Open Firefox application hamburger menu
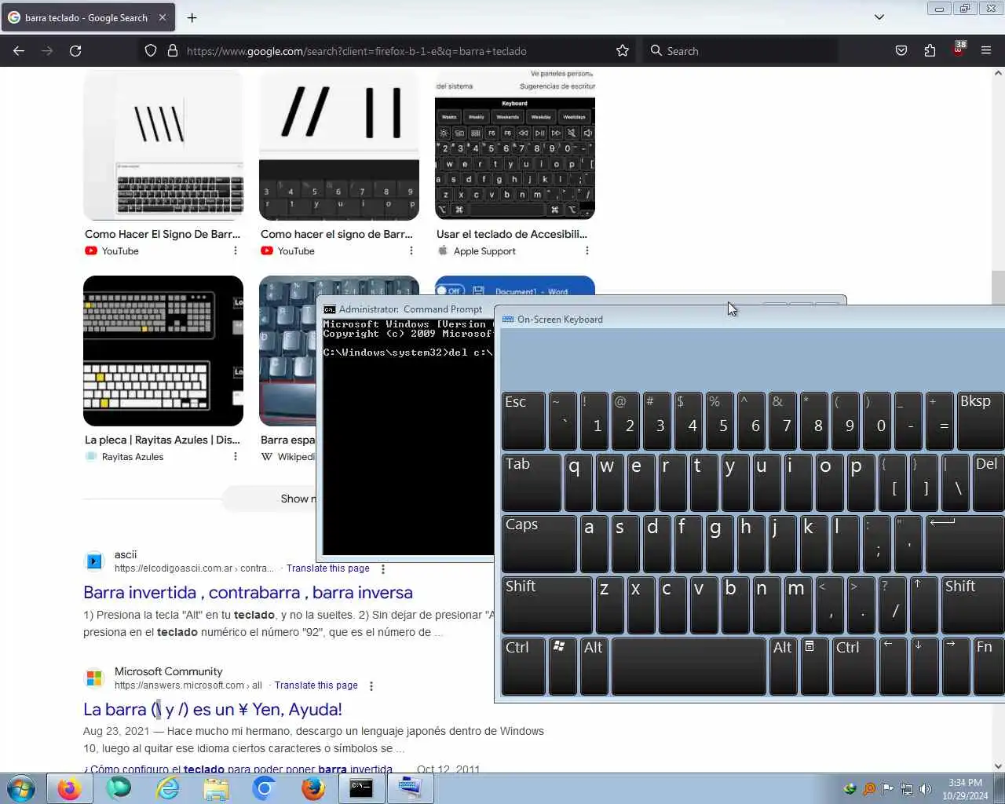The width and height of the screenshot is (1005, 804). (x=986, y=51)
